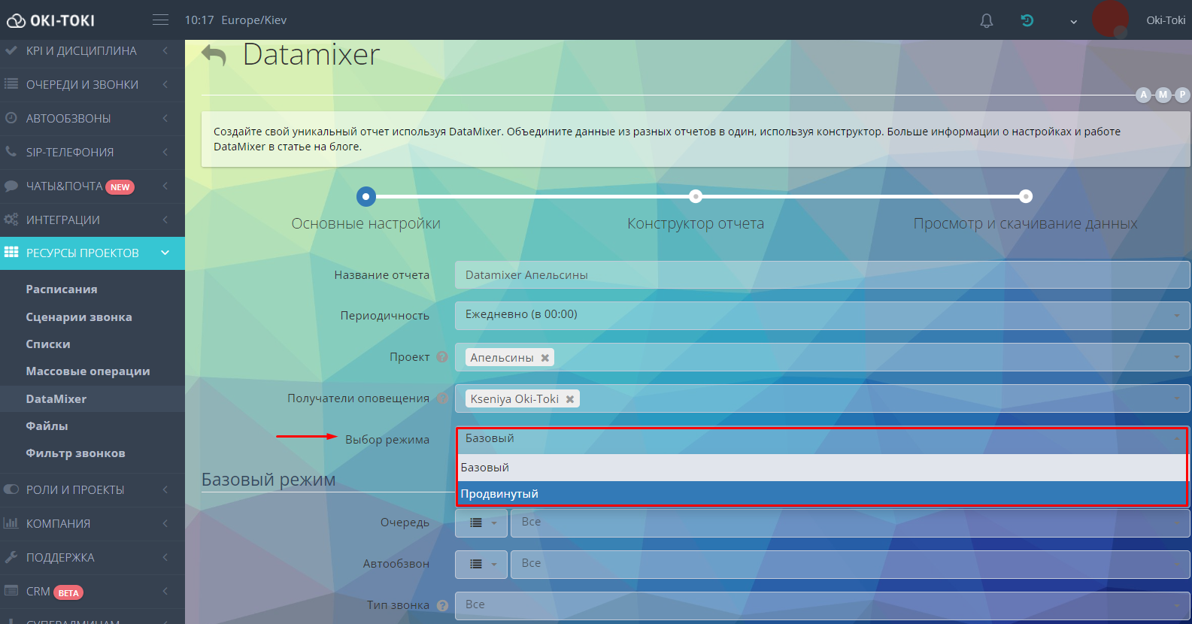
Task: Click the red user avatar
Action: [x=1110, y=20]
